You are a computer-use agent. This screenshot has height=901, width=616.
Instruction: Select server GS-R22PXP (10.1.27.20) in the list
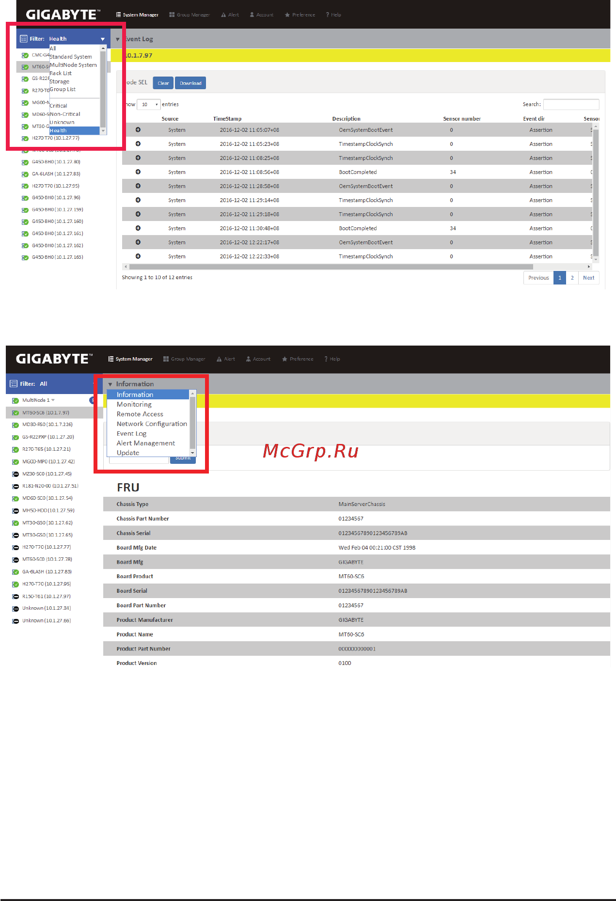(x=48, y=437)
